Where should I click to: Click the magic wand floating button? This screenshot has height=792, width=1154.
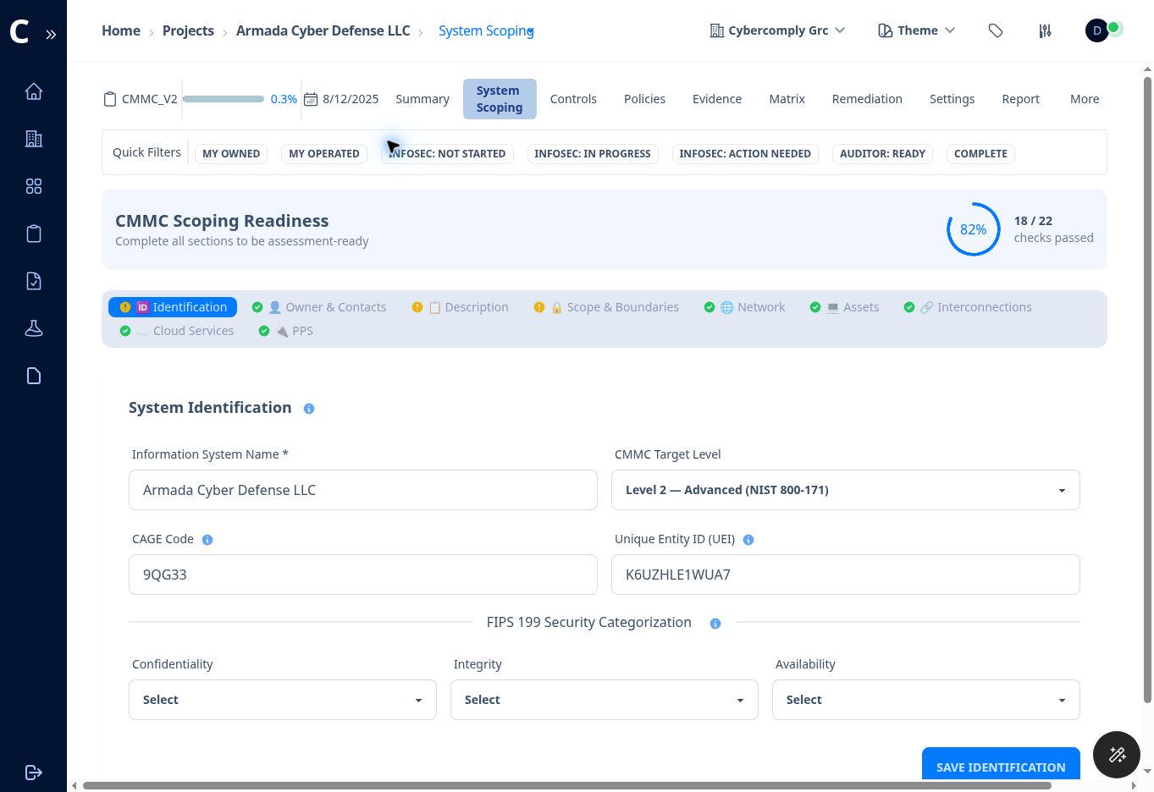(1117, 754)
